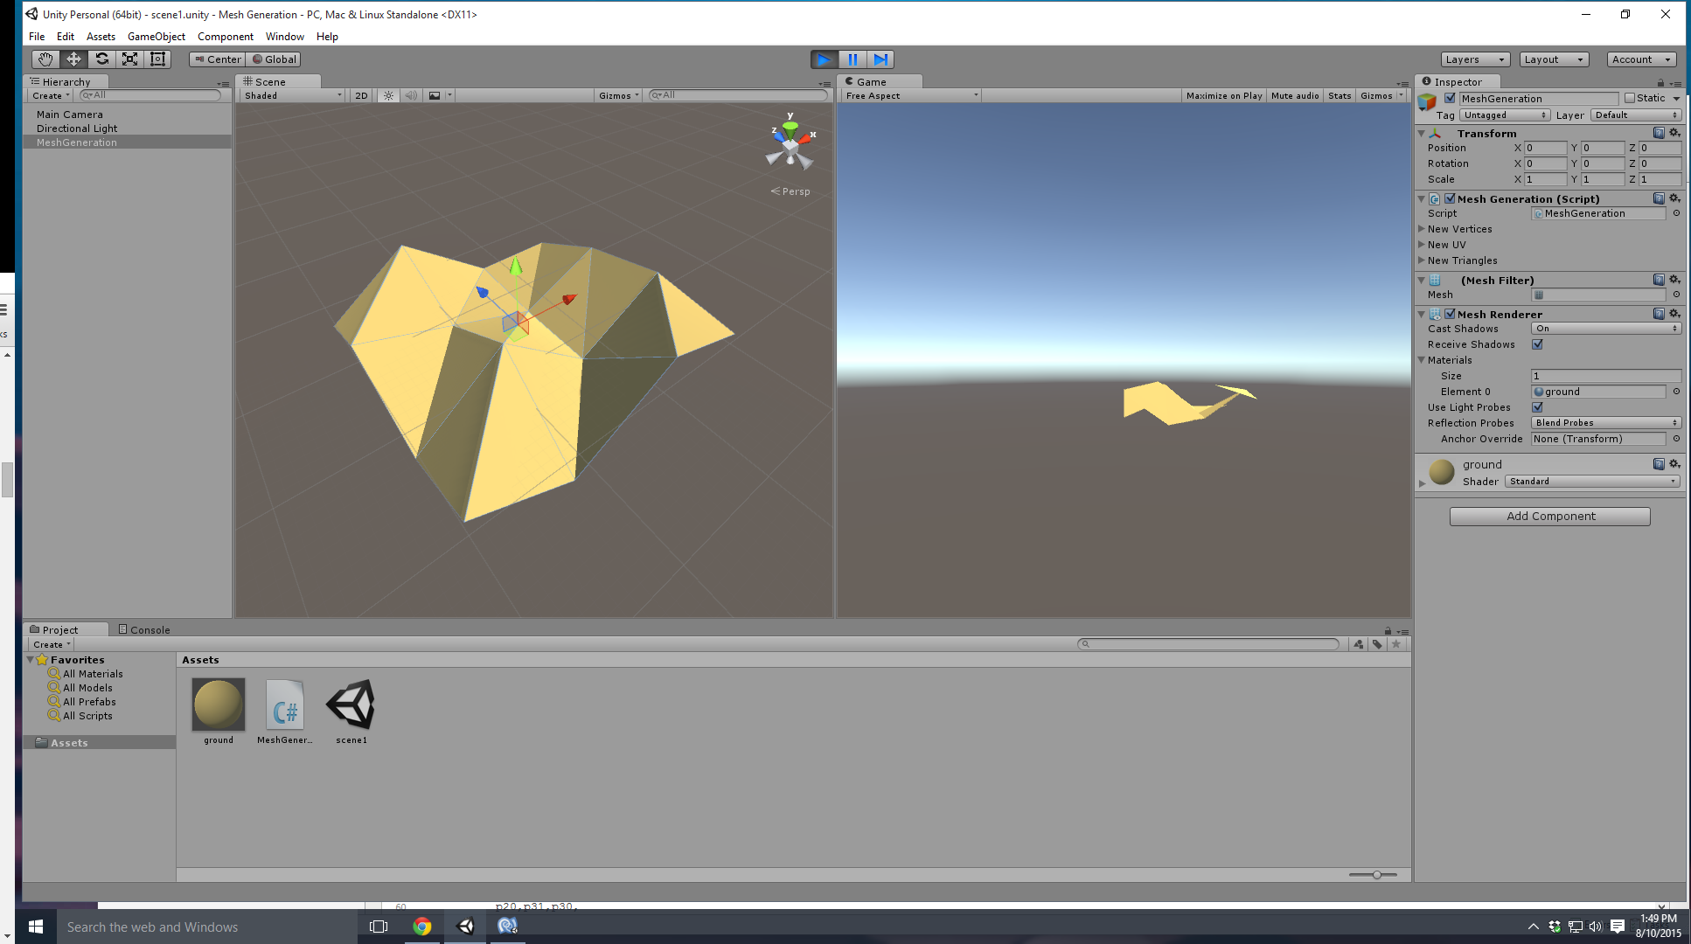Open the Assets menu

coord(101,37)
